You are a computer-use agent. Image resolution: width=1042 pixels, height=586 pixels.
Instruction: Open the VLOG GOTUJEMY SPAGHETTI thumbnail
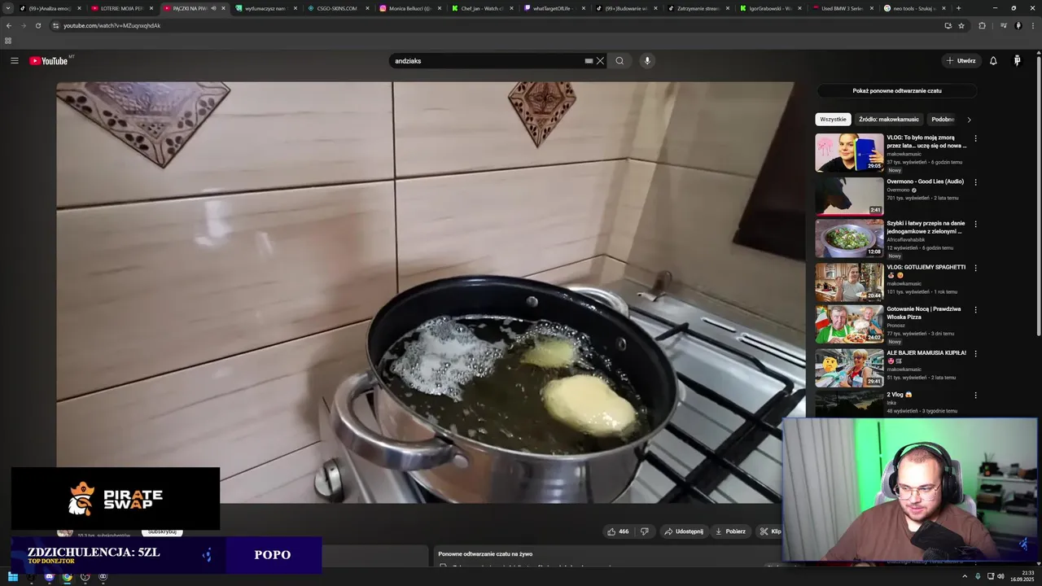tap(849, 282)
